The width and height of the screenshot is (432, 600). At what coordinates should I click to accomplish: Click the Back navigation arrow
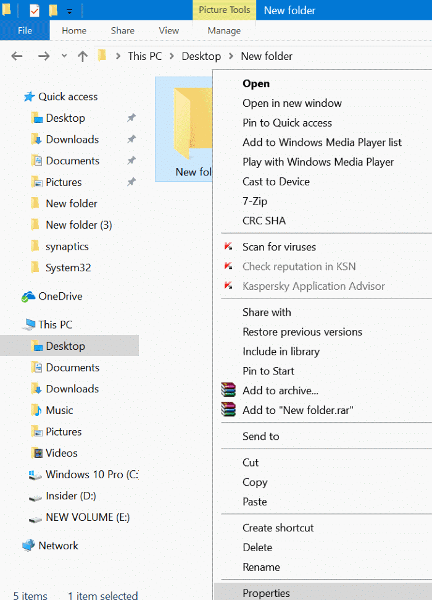coord(17,56)
